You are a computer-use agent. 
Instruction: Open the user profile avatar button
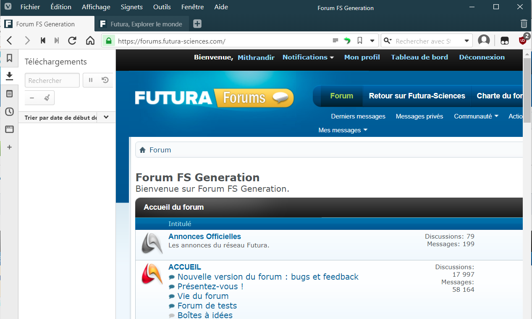[484, 40]
